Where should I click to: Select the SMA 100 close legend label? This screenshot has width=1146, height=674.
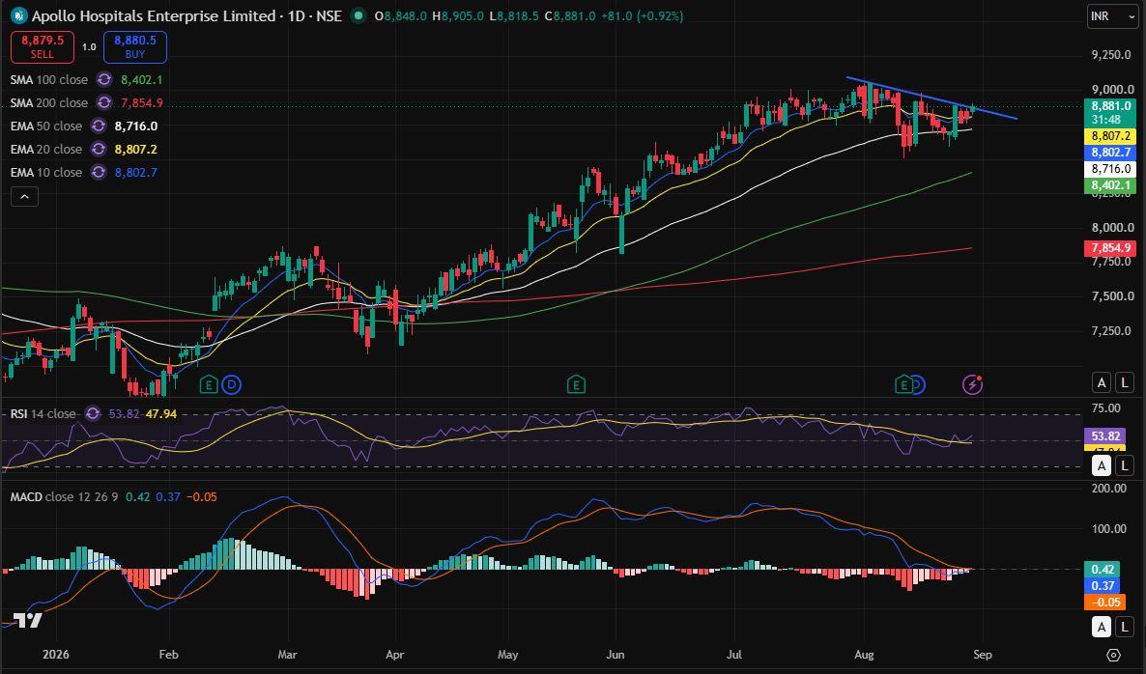49,79
